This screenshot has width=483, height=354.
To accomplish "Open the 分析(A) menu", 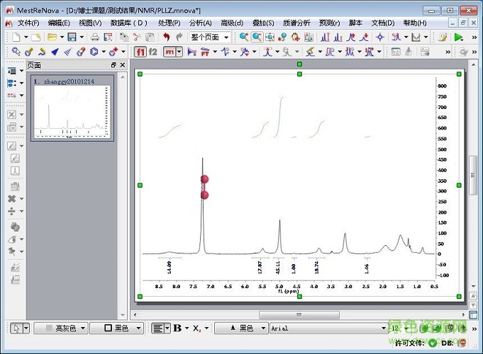I will (200, 23).
